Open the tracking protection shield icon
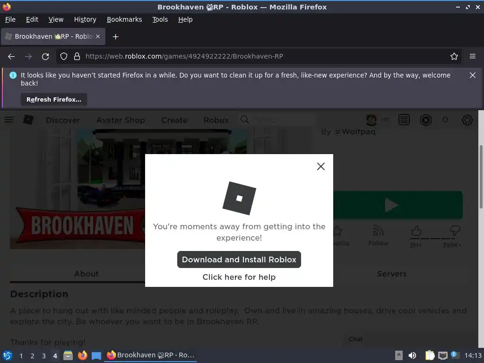 point(64,57)
